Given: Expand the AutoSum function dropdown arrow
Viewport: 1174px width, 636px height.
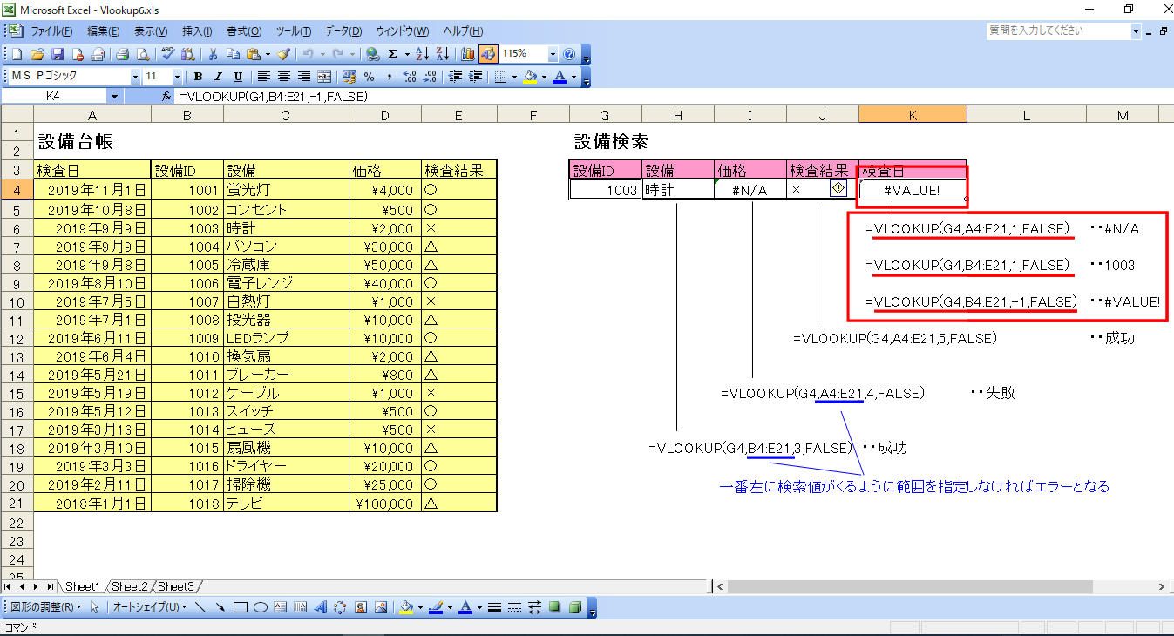Looking at the screenshot, I should point(407,54).
